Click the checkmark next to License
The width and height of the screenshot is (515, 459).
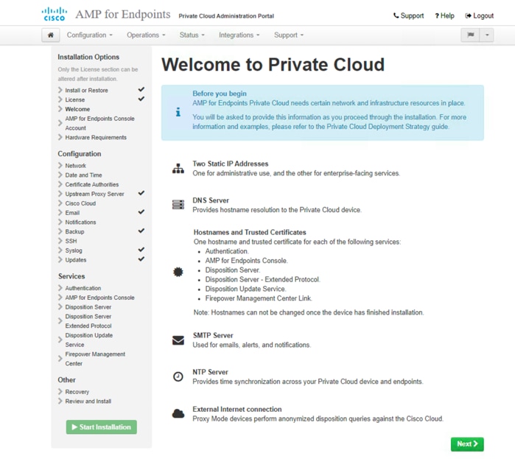coord(141,99)
